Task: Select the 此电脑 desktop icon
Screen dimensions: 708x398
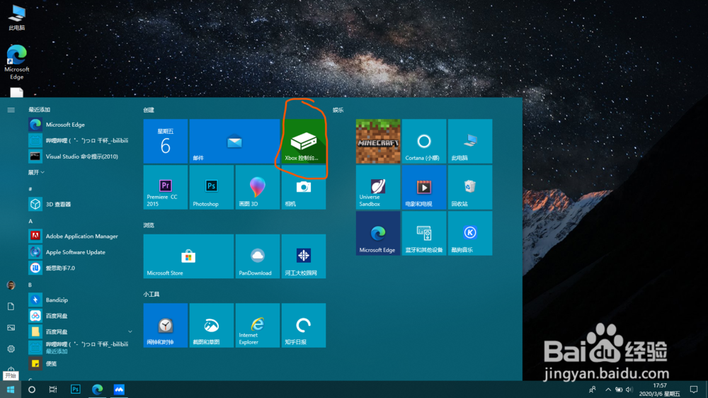Action: pyautogui.click(x=17, y=18)
